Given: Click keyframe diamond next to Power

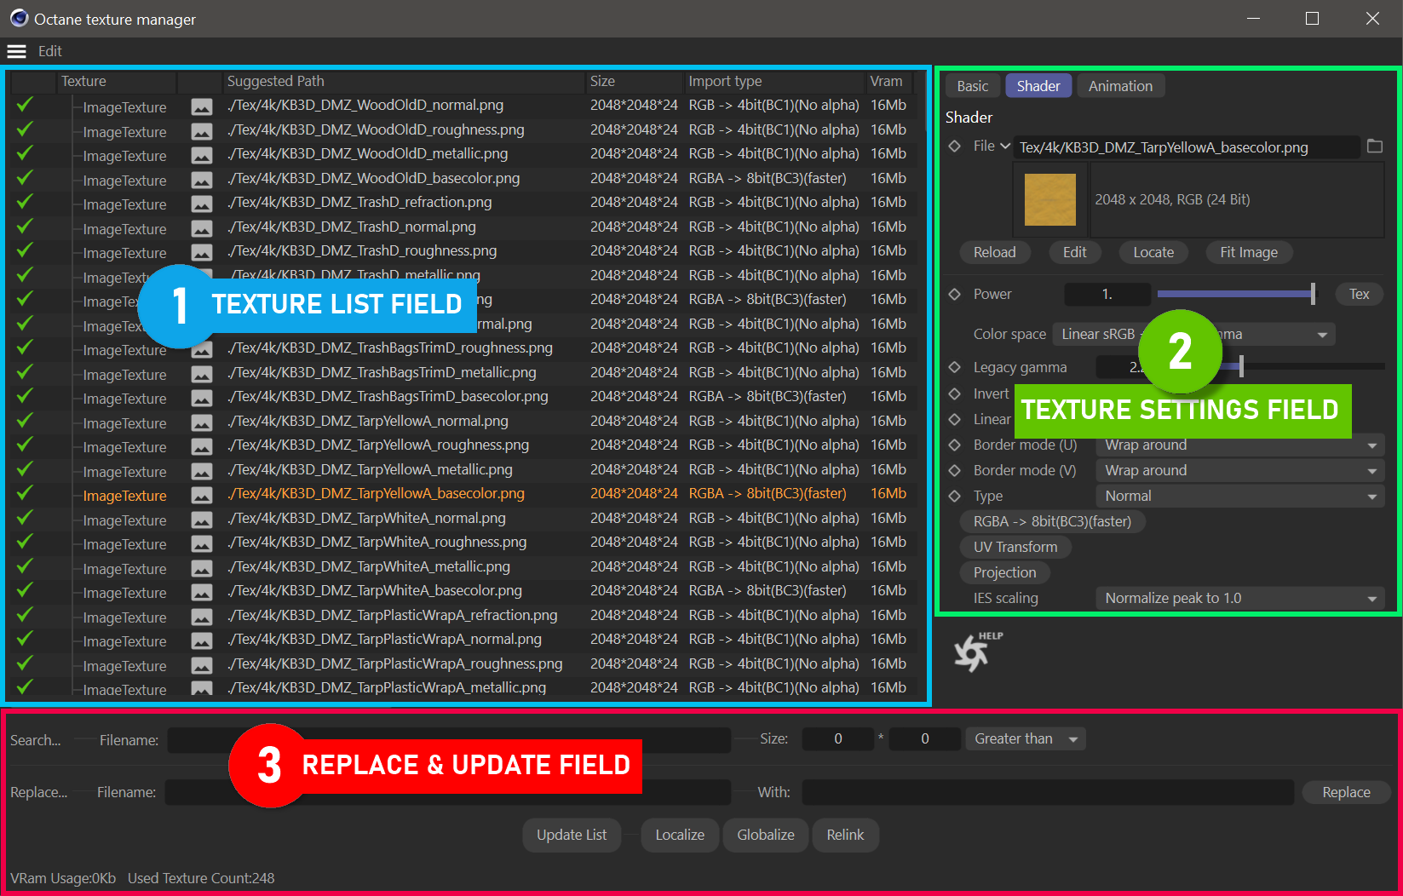Looking at the screenshot, I should point(955,294).
